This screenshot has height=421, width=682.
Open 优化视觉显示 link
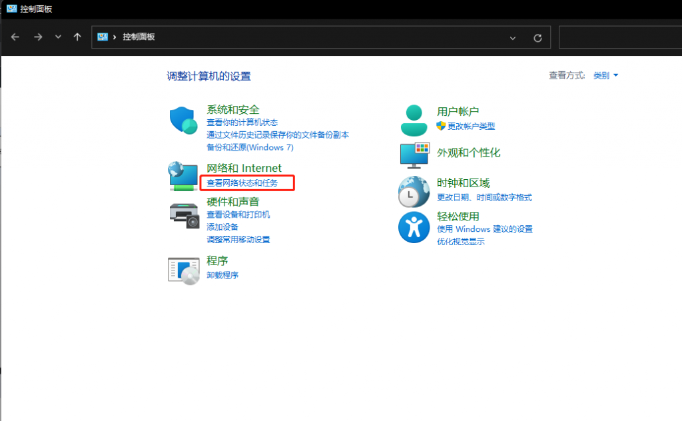pos(461,242)
